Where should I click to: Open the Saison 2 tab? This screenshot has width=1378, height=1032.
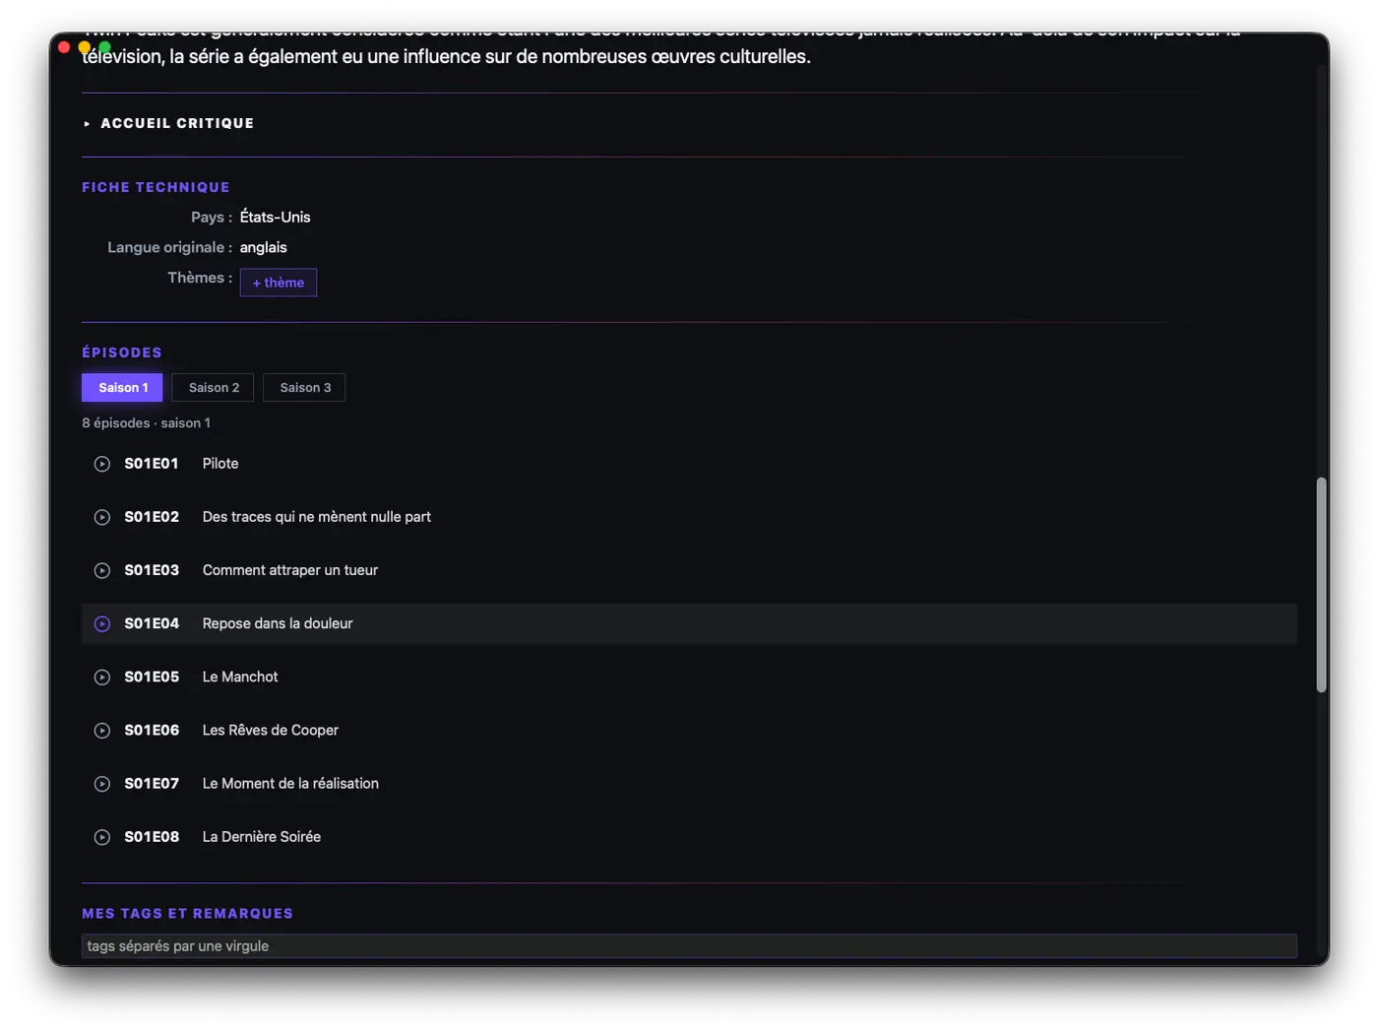[214, 387]
